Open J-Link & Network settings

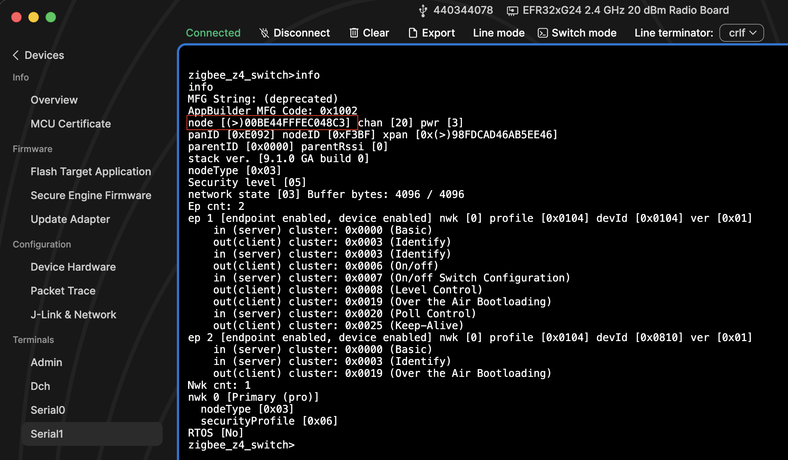[x=74, y=315]
